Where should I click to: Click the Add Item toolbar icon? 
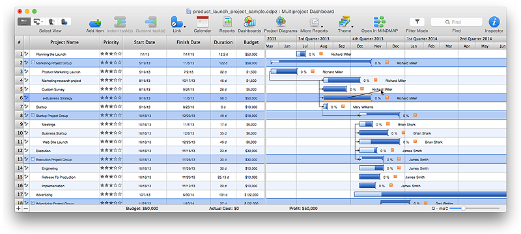pyautogui.click(x=95, y=23)
